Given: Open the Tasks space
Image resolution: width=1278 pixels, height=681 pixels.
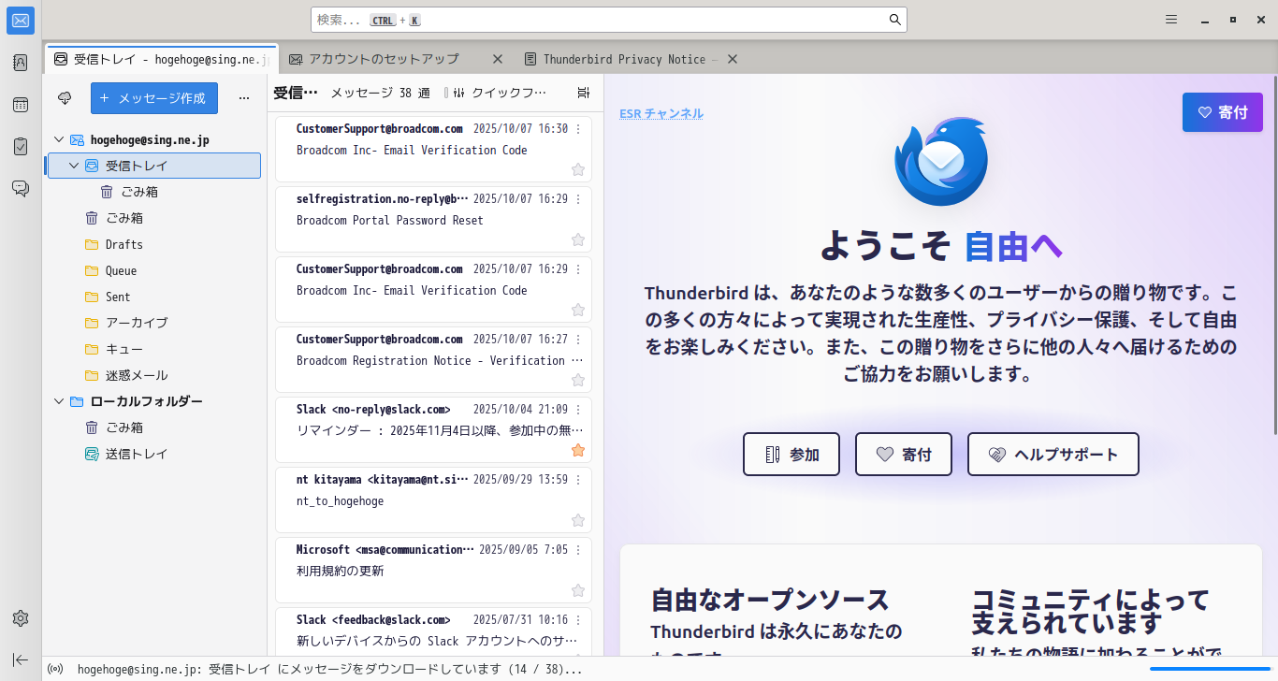Looking at the screenshot, I should pos(21,147).
